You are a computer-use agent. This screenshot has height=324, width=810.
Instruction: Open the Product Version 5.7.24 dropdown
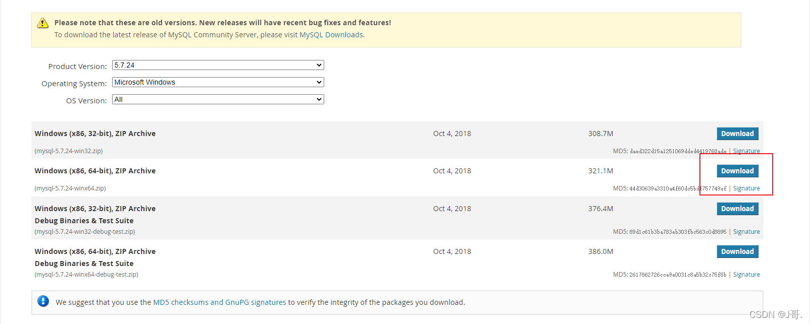coord(218,65)
